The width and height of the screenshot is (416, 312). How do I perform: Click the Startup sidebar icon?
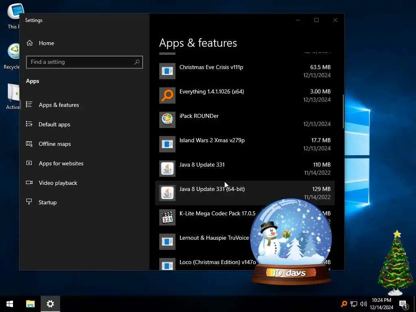pyautogui.click(x=29, y=202)
